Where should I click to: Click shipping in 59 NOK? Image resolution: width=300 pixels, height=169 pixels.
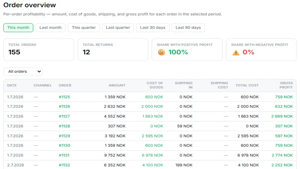(185, 126)
